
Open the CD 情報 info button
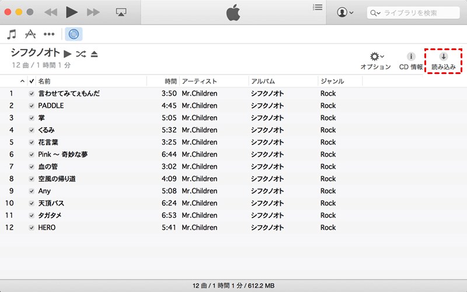[x=411, y=61]
